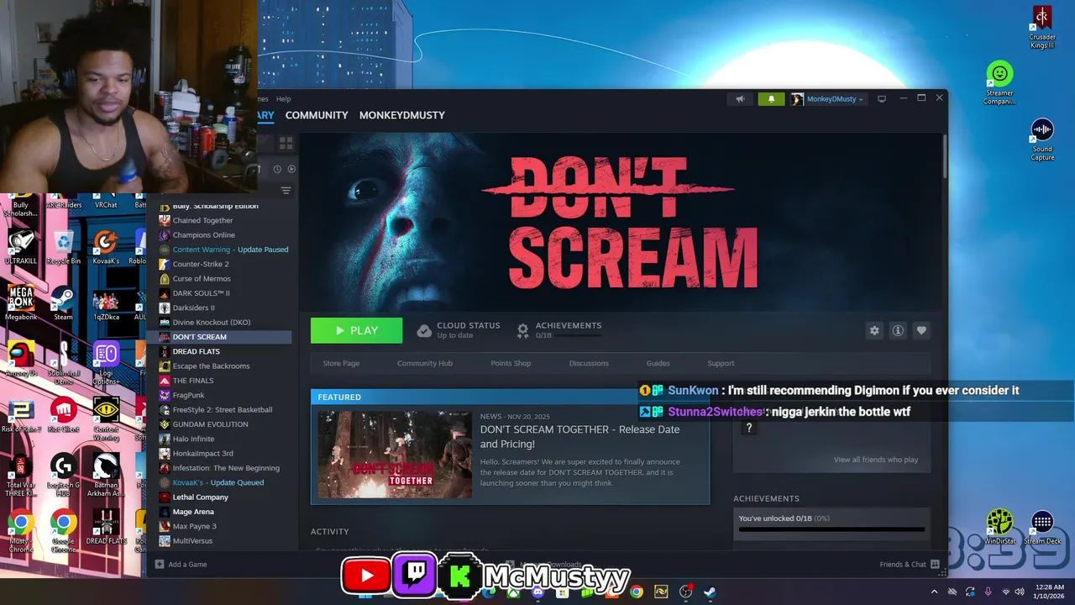Open the Support link
The width and height of the screenshot is (1075, 605).
pyautogui.click(x=721, y=363)
